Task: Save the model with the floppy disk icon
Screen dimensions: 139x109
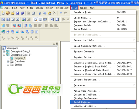Action: (x=18, y=13)
